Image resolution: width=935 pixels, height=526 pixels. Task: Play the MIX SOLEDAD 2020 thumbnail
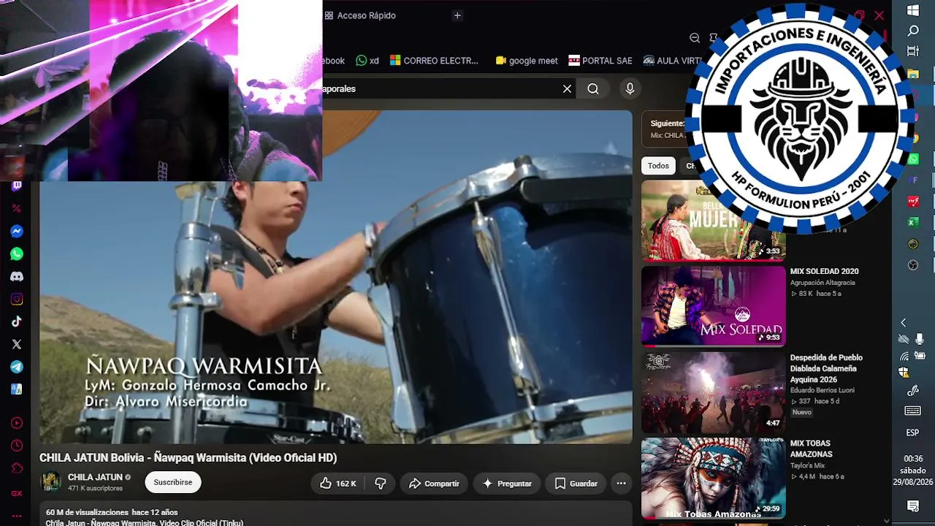[713, 305]
